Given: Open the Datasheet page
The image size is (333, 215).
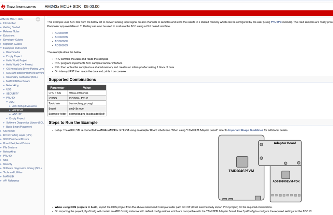Looking at the screenshot, I should [9, 35].
